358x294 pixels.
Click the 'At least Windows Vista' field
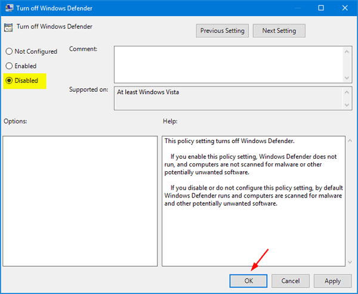pyautogui.click(x=227, y=98)
